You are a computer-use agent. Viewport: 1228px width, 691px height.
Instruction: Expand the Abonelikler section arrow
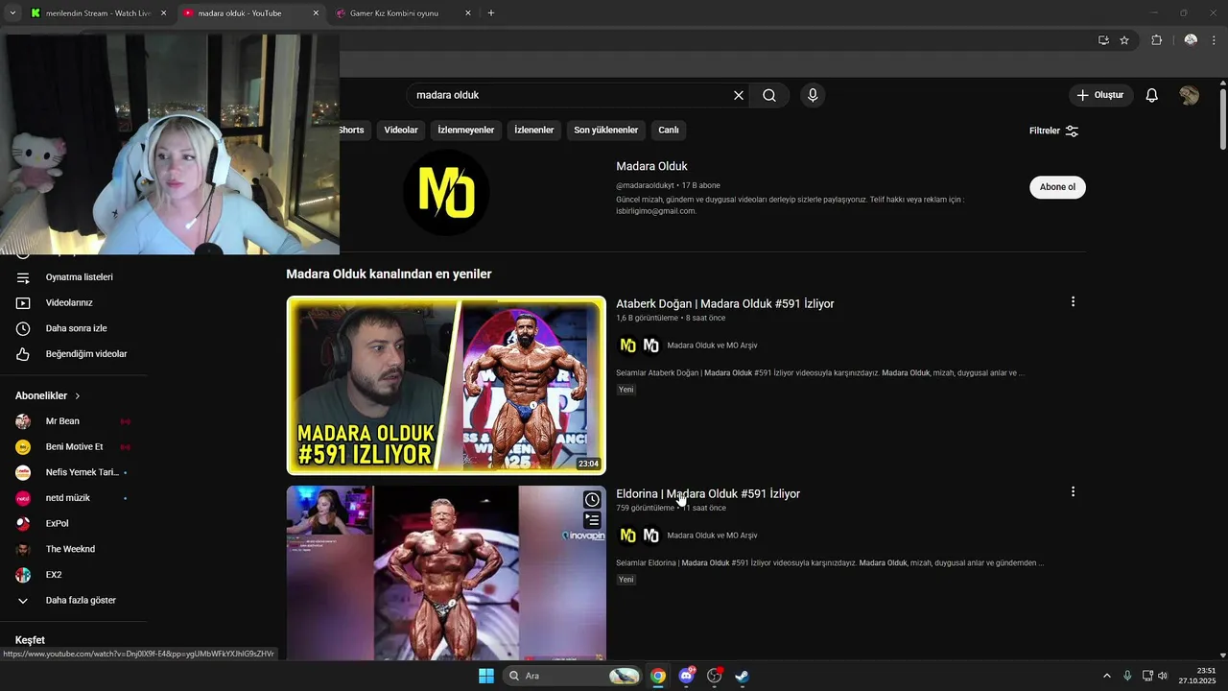(78, 395)
